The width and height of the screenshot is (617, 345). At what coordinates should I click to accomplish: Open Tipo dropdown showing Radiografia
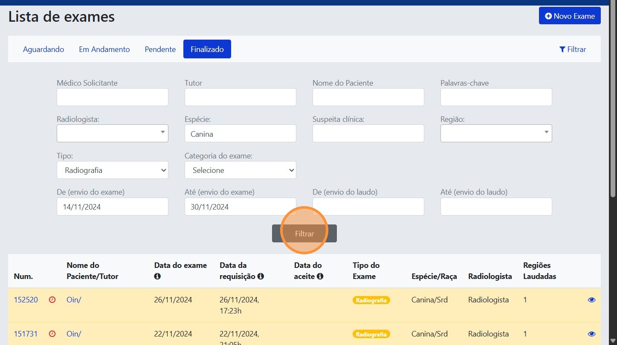(113, 170)
